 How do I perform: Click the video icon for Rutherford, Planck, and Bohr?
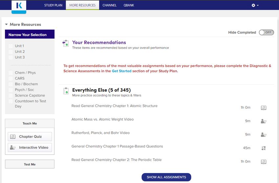coord(264,135)
